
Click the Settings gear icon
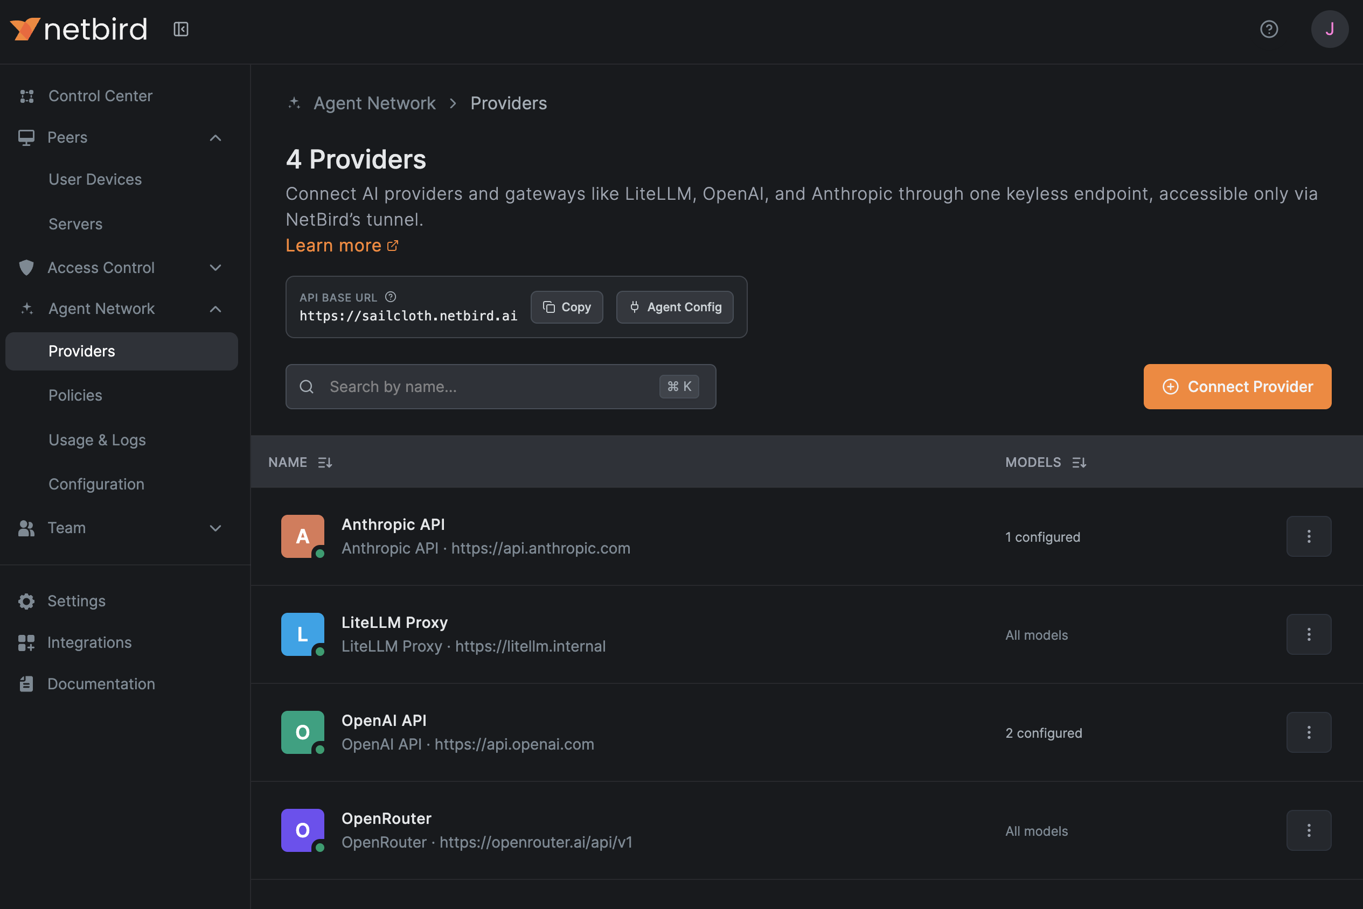tap(26, 601)
